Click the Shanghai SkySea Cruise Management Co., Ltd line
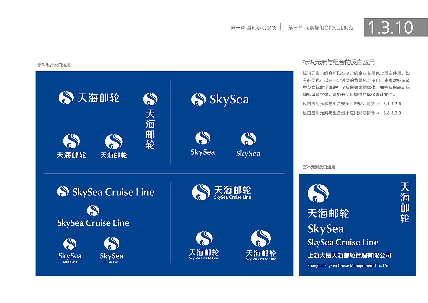This screenshot has width=428, height=303. (348, 266)
